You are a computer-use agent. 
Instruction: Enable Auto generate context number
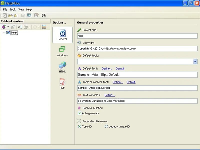(x=80, y=113)
